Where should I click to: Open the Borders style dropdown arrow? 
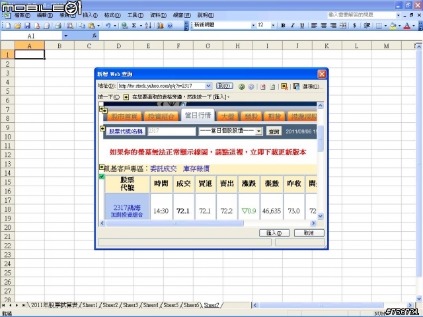385,26
